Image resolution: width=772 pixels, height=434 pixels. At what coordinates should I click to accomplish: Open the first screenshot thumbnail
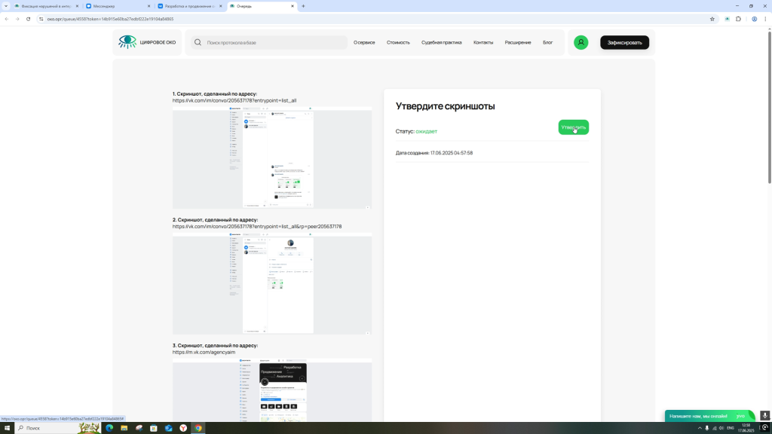[x=271, y=157]
